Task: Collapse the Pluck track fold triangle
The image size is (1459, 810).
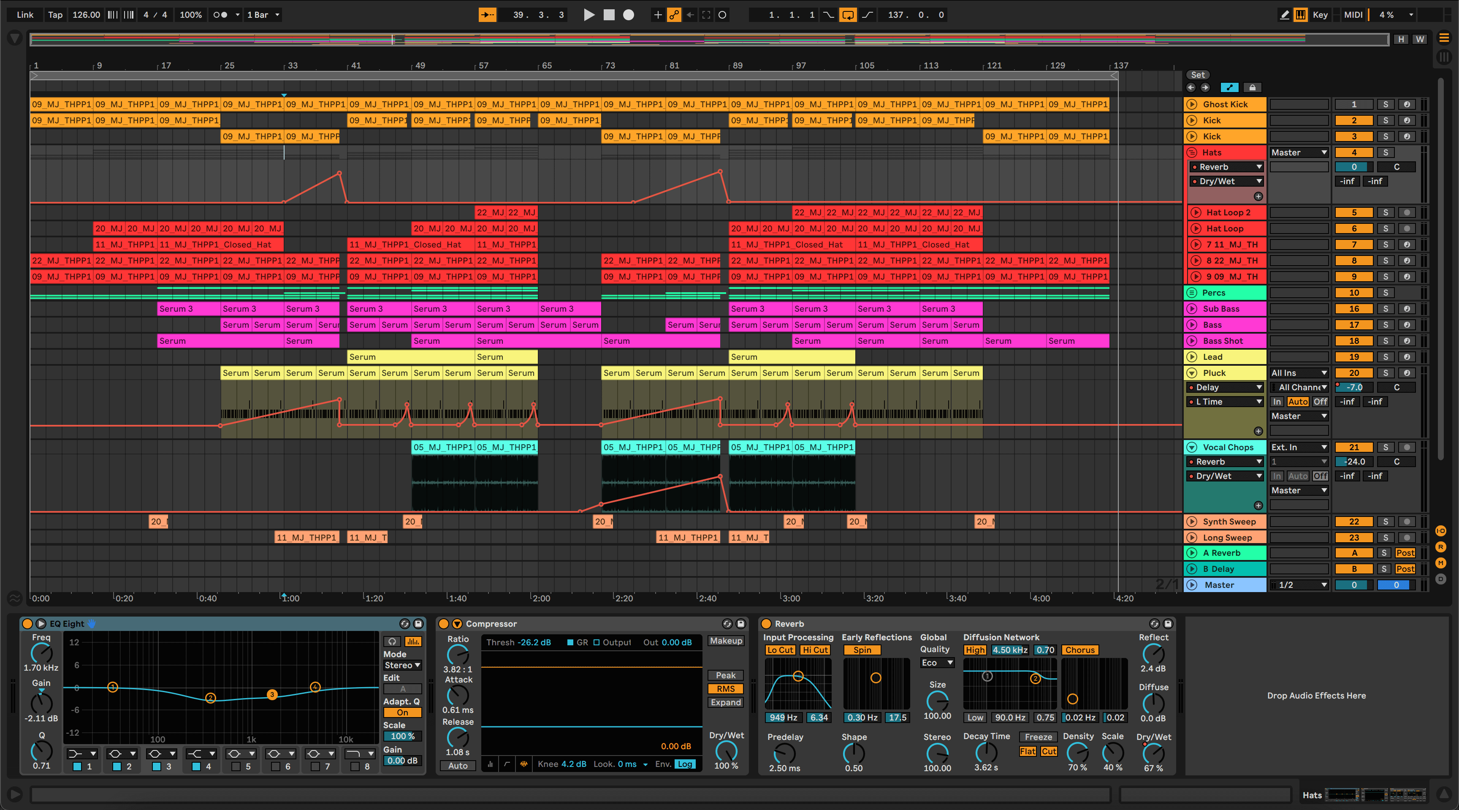Action: click(1192, 373)
